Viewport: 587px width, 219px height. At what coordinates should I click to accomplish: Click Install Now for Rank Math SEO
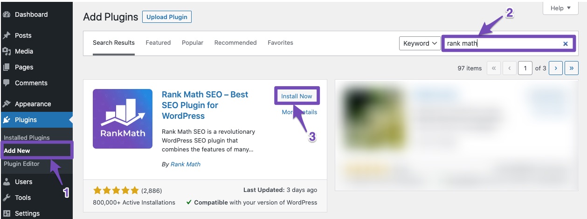click(x=297, y=96)
